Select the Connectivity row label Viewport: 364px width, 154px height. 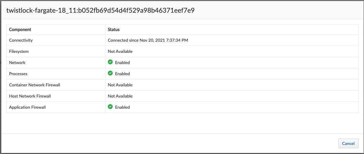coord(21,40)
